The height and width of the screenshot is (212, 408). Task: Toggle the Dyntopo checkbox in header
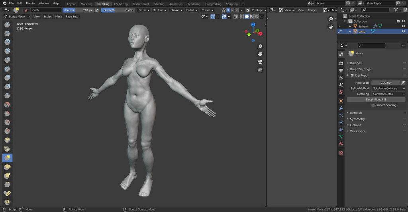(248, 10)
